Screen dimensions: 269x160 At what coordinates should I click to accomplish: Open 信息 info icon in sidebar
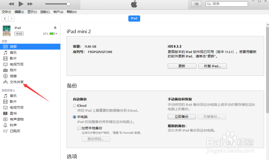click(5, 76)
